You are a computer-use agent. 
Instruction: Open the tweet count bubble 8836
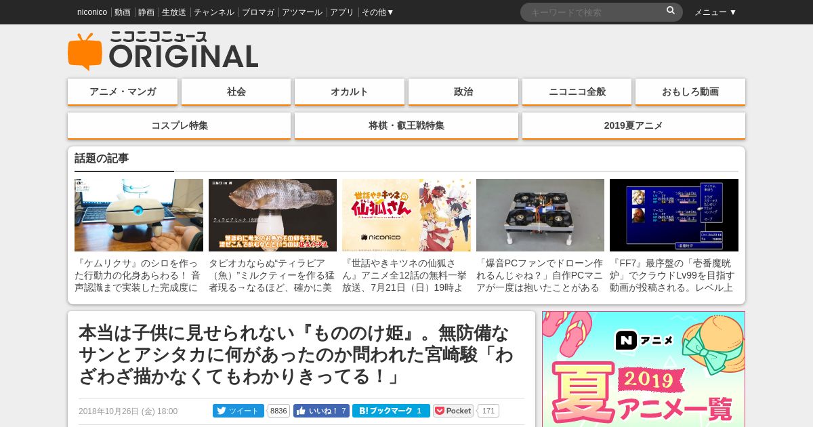(278, 411)
